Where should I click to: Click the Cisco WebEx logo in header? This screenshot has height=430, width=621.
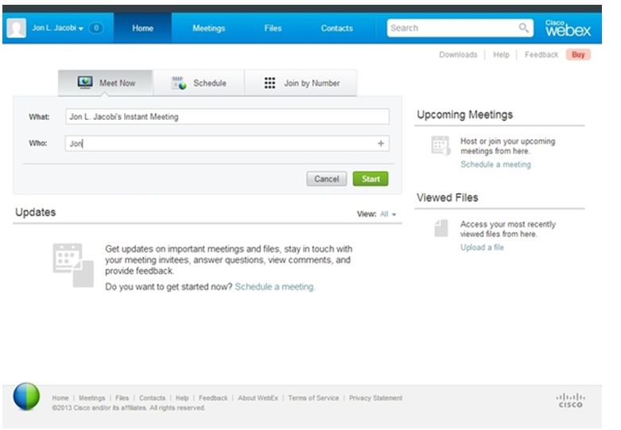pos(568,28)
